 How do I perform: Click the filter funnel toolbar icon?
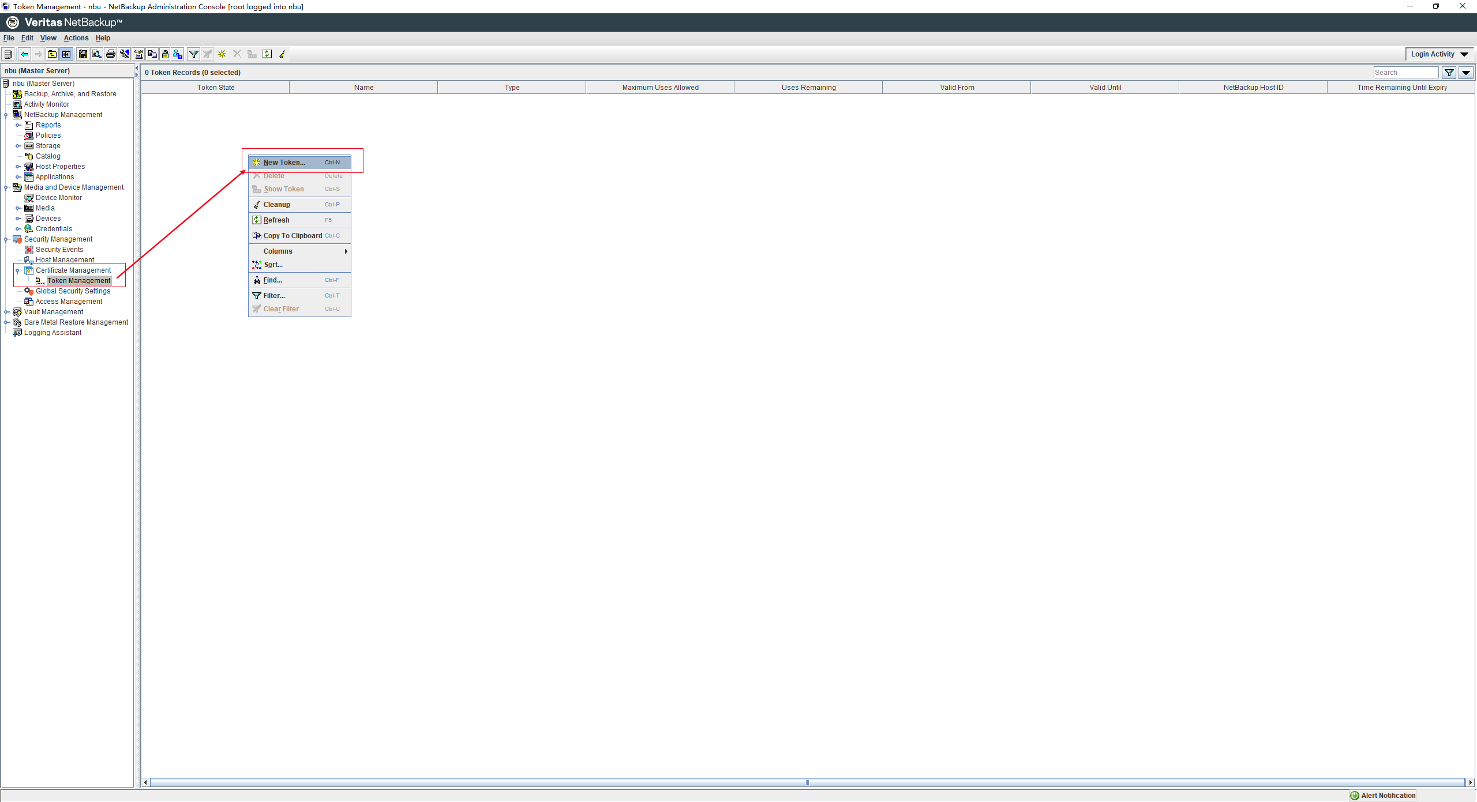(194, 54)
